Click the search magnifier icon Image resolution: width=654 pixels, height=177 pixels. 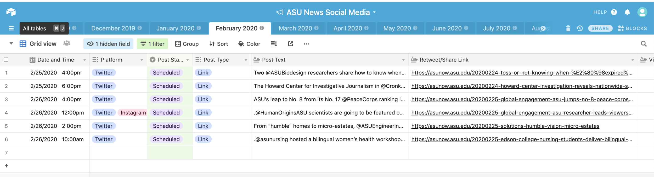coord(644,44)
